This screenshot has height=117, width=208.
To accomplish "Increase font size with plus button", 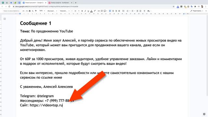I will (79, 11).
